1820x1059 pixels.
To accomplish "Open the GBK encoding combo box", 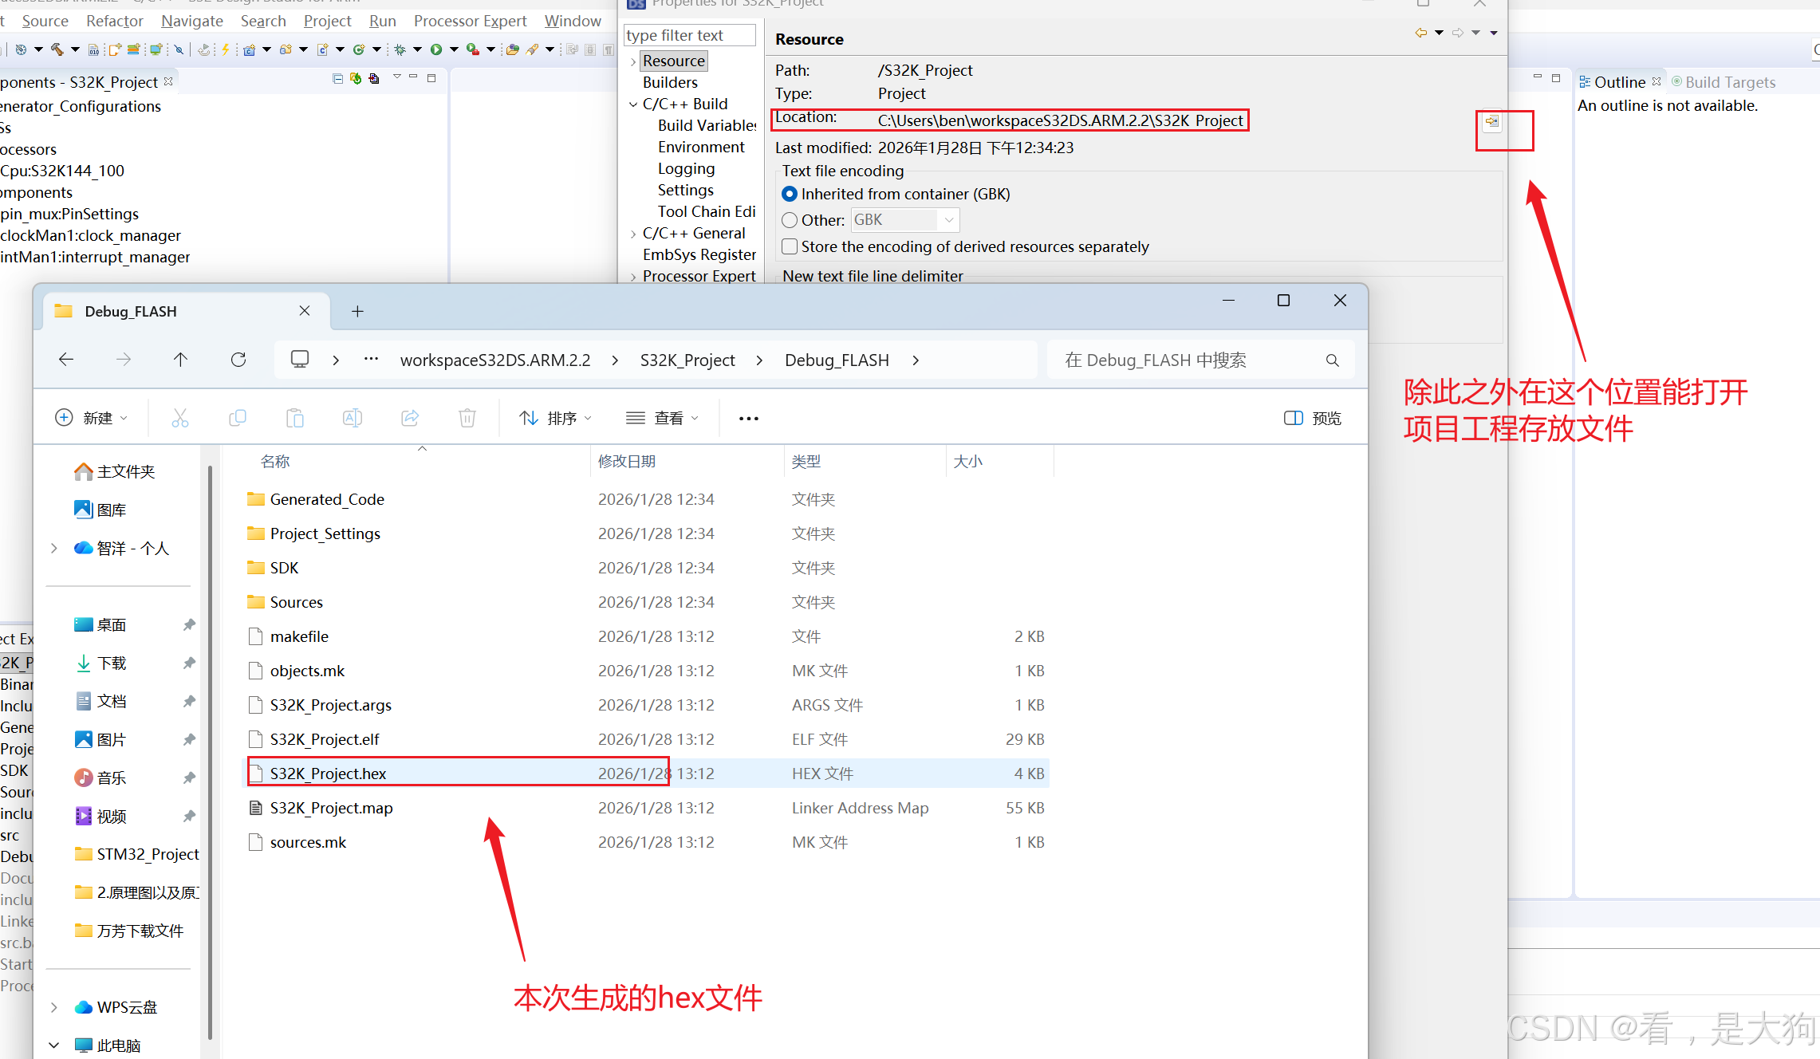I will (x=948, y=220).
